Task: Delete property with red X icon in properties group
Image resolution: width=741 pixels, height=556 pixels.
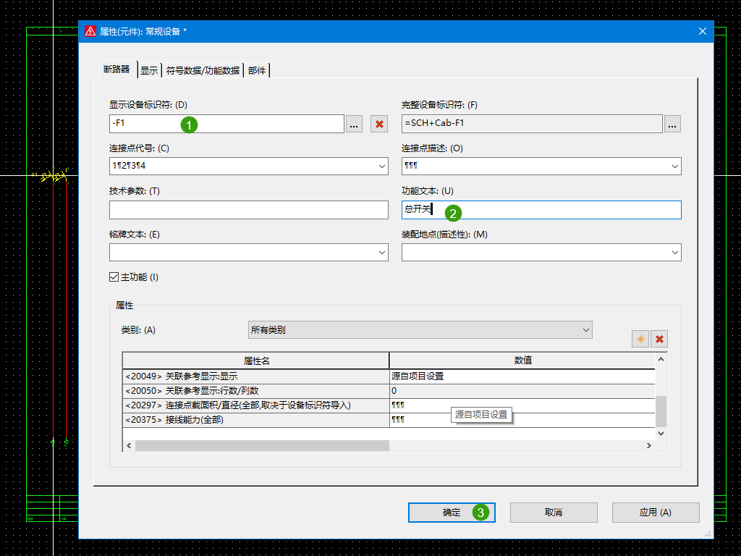Action: [x=659, y=339]
